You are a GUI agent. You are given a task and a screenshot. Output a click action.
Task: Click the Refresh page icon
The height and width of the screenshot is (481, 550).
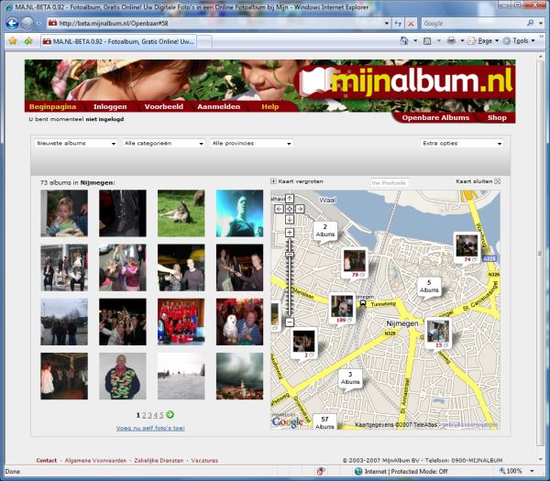tap(398, 24)
